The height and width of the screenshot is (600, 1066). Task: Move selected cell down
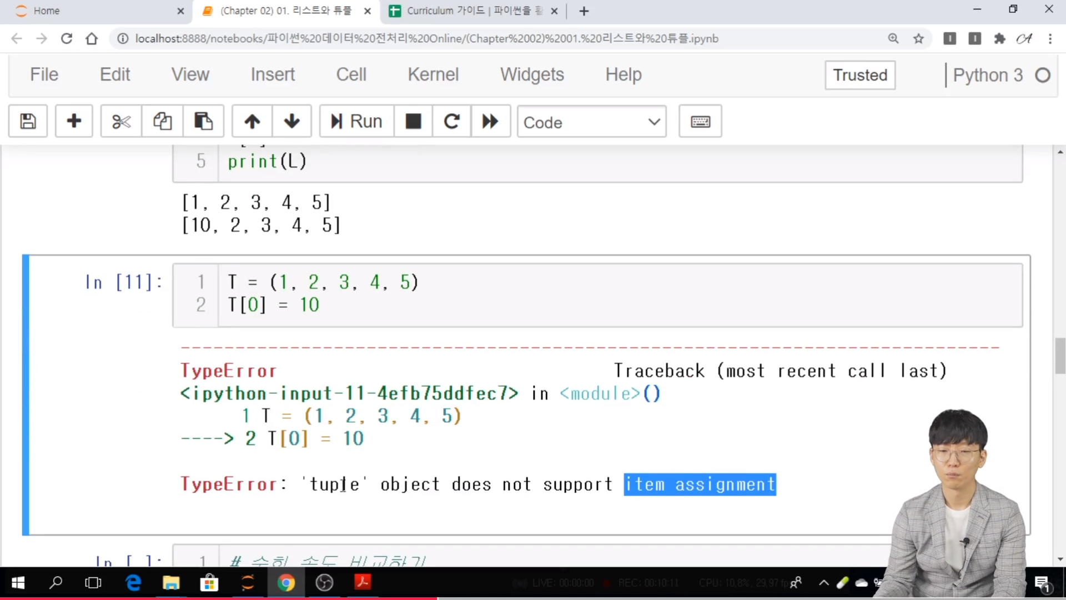click(291, 121)
